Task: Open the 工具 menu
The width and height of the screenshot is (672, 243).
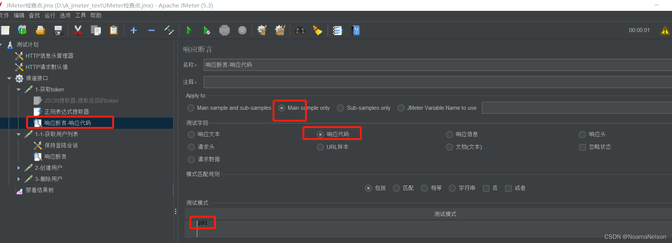Action: [80, 15]
